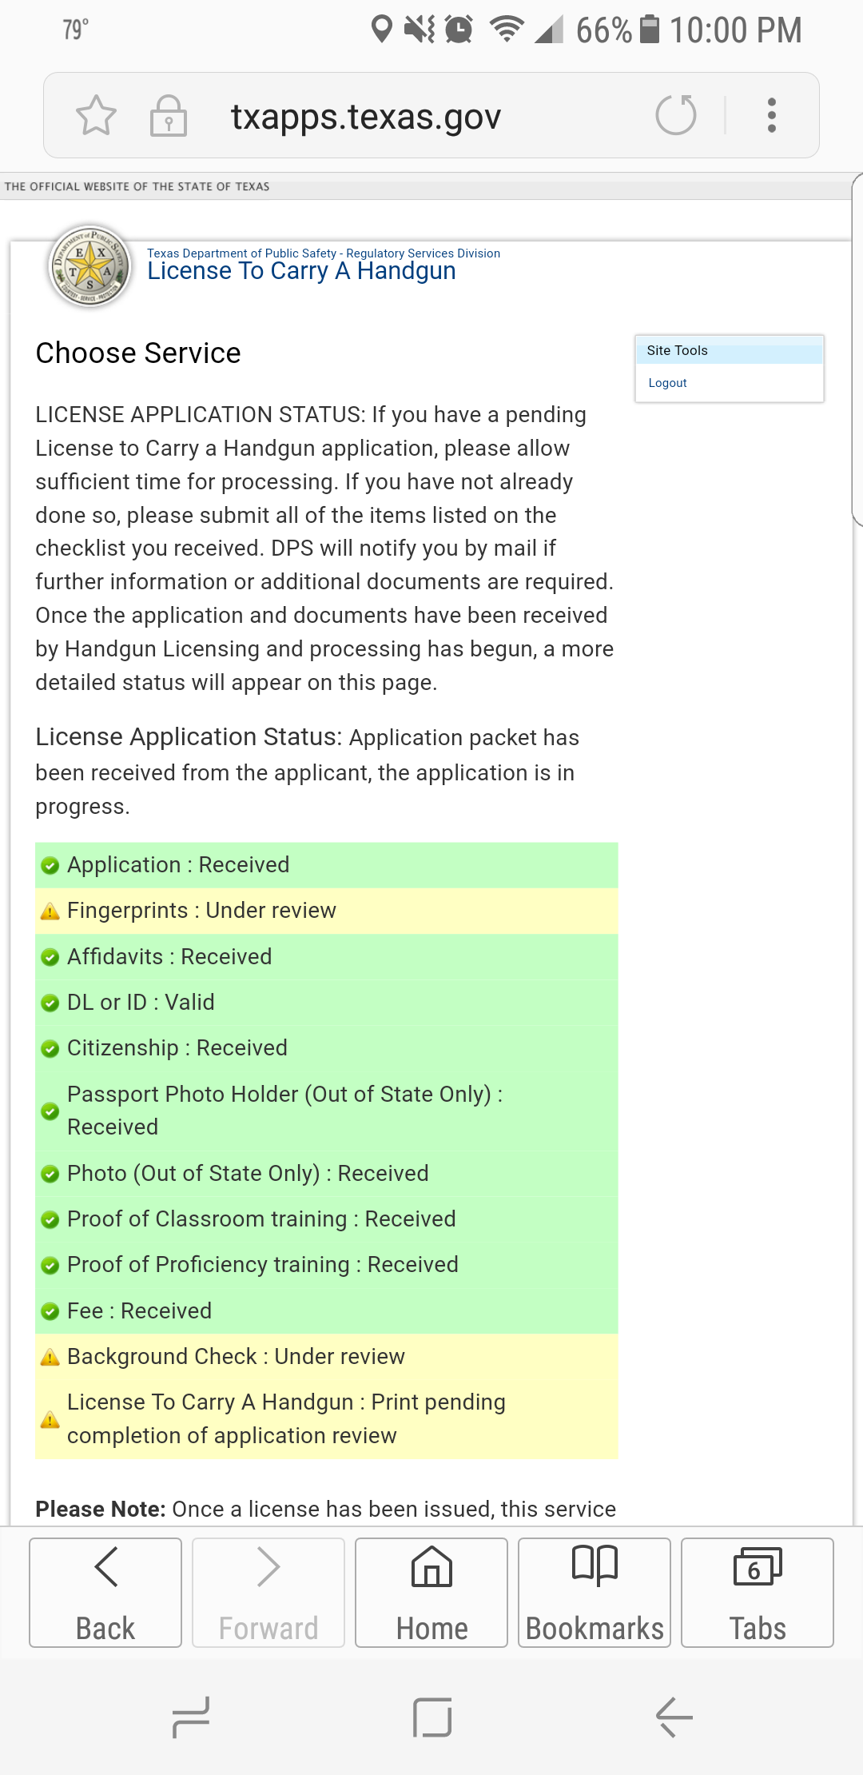Open License To Carry A Handgun heading link
Screen dimensions: 863x1775
coord(301,271)
